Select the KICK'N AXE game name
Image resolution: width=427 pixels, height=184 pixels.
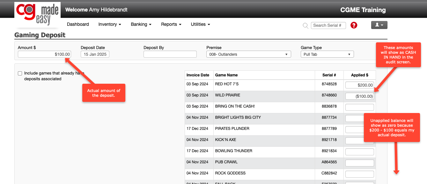pyautogui.click(x=226, y=140)
